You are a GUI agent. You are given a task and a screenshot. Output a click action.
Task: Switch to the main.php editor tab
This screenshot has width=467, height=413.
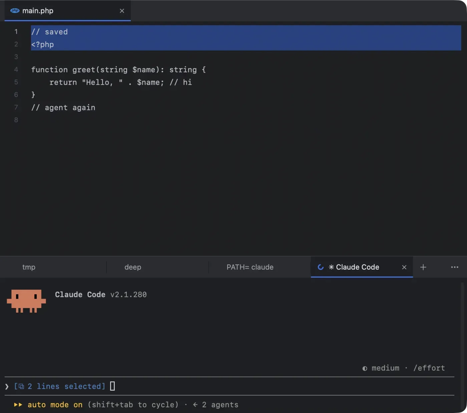pyautogui.click(x=67, y=11)
